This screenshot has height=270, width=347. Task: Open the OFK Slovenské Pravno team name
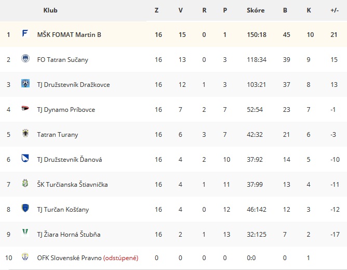69,258
